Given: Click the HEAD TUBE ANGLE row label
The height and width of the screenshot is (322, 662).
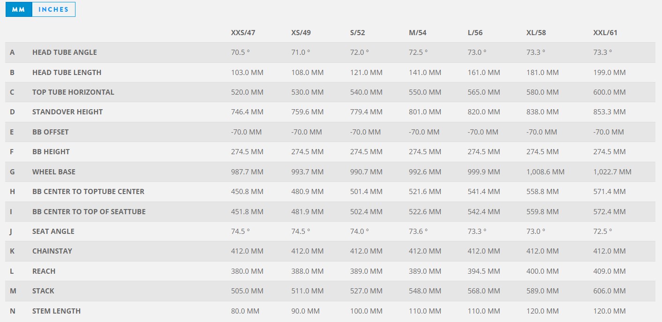Looking at the screenshot, I should (65, 52).
